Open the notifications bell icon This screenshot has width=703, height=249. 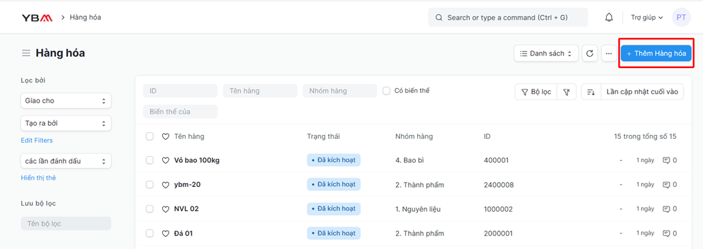pyautogui.click(x=609, y=17)
